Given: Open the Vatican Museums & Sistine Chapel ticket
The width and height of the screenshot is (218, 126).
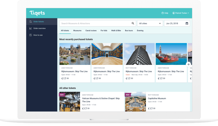Looking at the screenshot, I should tap(101, 100).
